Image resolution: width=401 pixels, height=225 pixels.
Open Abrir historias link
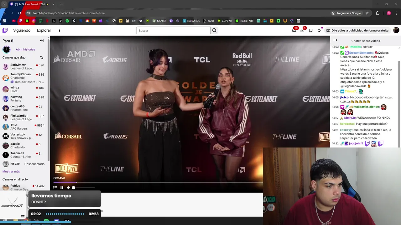click(x=25, y=49)
